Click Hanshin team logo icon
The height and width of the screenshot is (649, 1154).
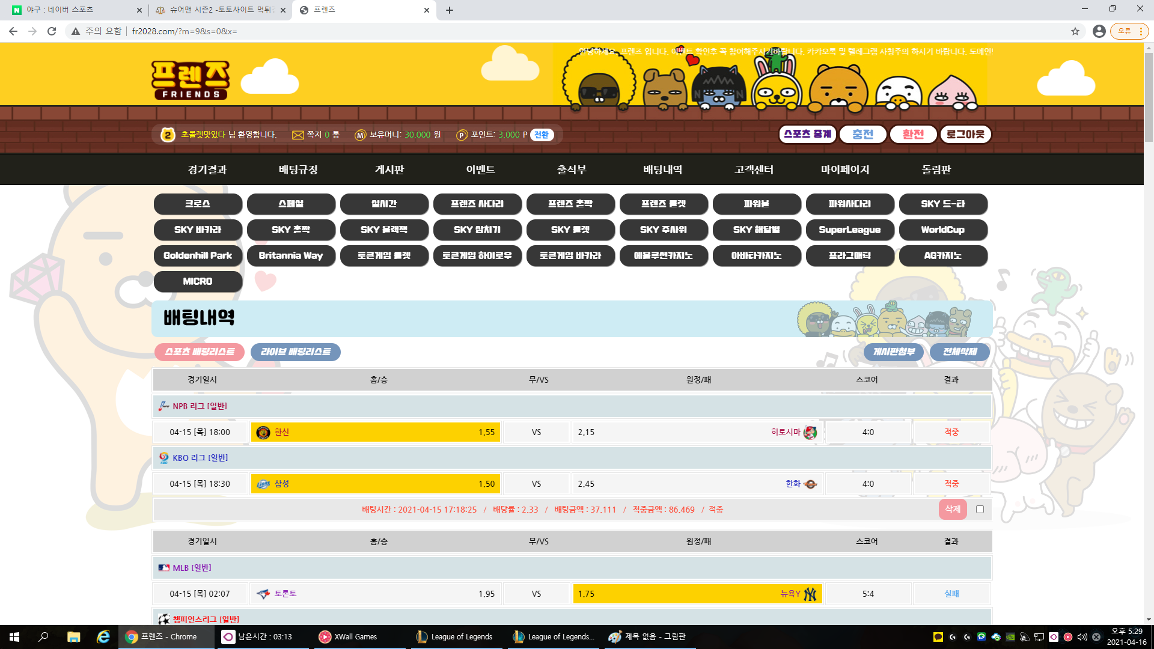(x=263, y=433)
